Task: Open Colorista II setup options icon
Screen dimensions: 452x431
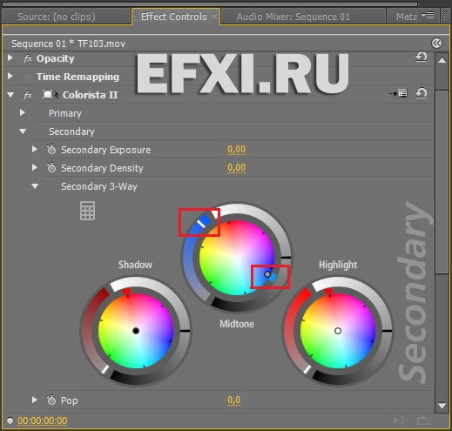Action: [x=398, y=93]
